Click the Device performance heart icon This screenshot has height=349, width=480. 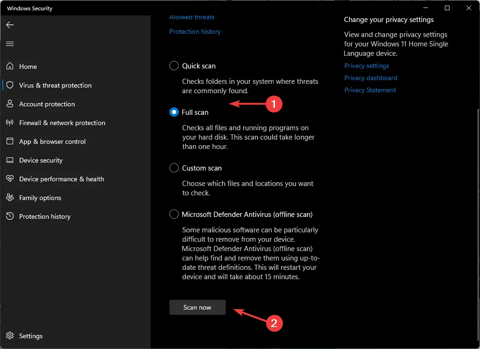coord(10,178)
